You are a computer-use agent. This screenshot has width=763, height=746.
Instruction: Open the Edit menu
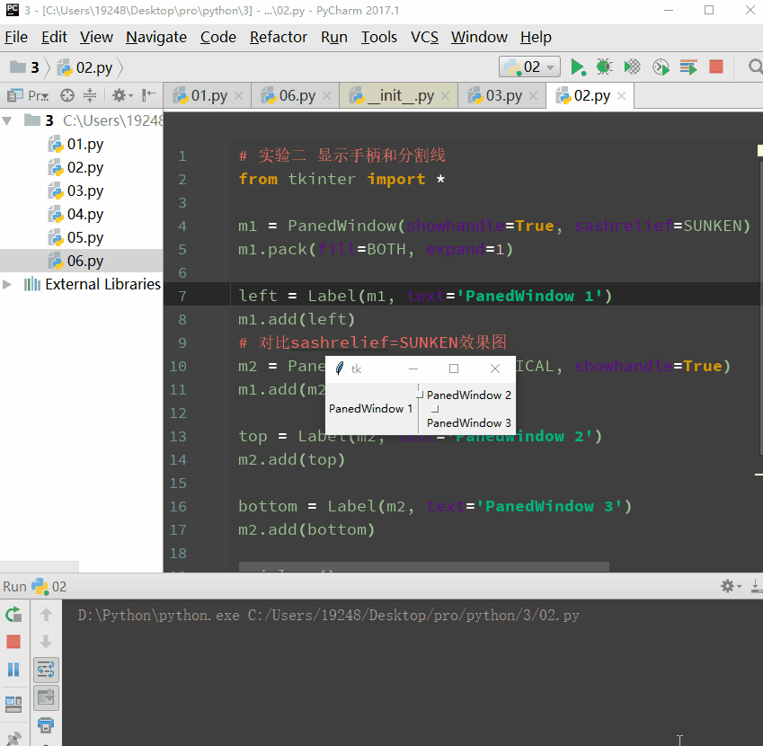(x=54, y=38)
